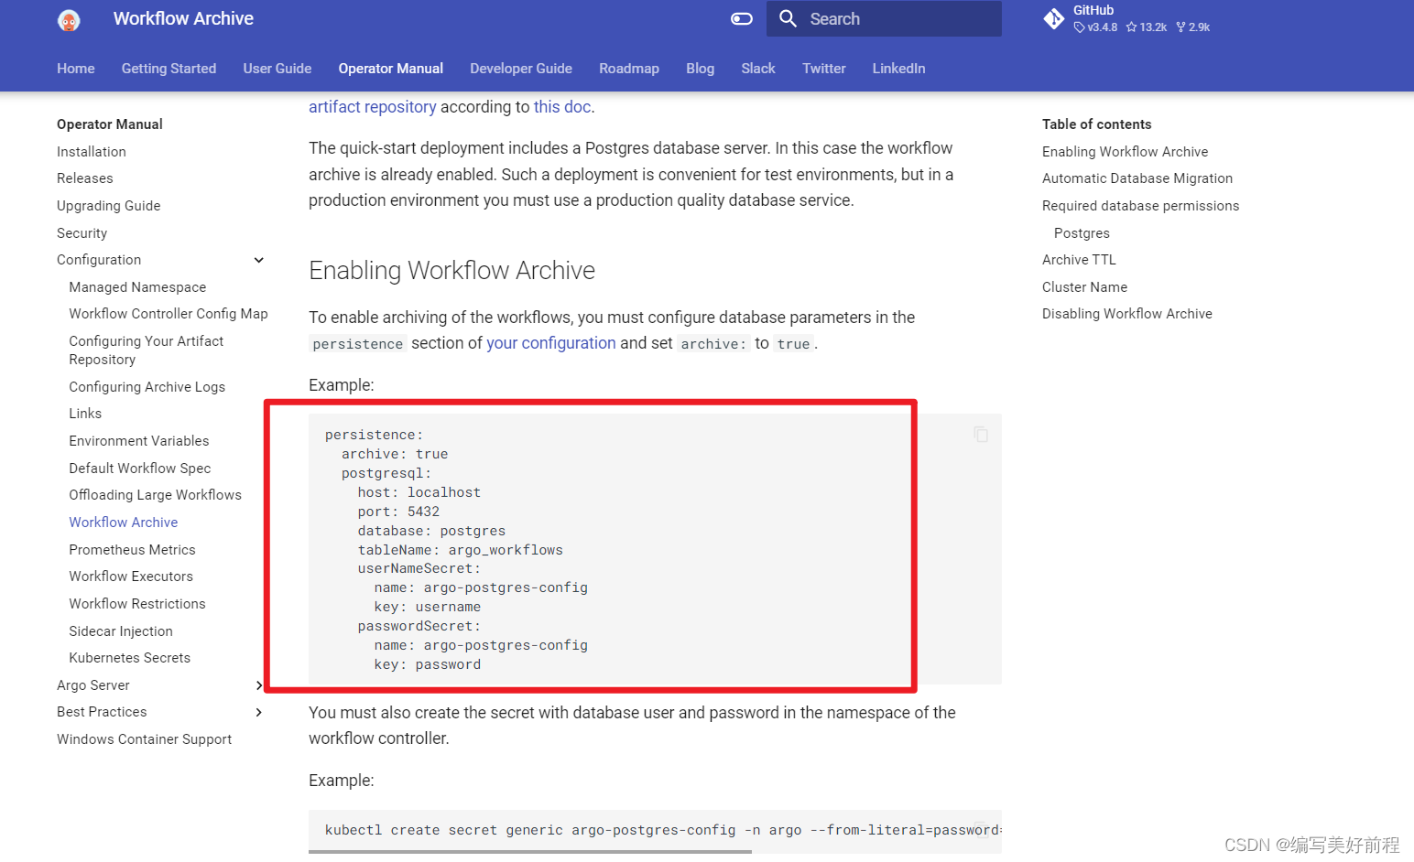Open the Home tab
The height and width of the screenshot is (862, 1414).
pyautogui.click(x=76, y=69)
